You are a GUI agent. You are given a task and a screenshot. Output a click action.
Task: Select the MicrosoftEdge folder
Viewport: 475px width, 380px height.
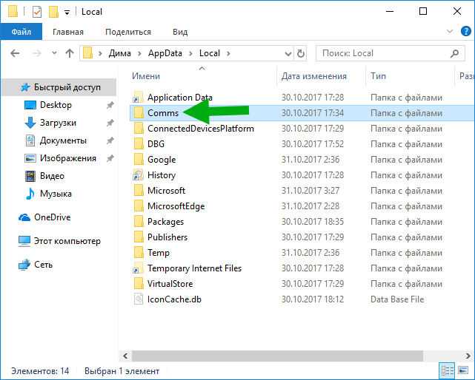pyautogui.click(x=176, y=206)
